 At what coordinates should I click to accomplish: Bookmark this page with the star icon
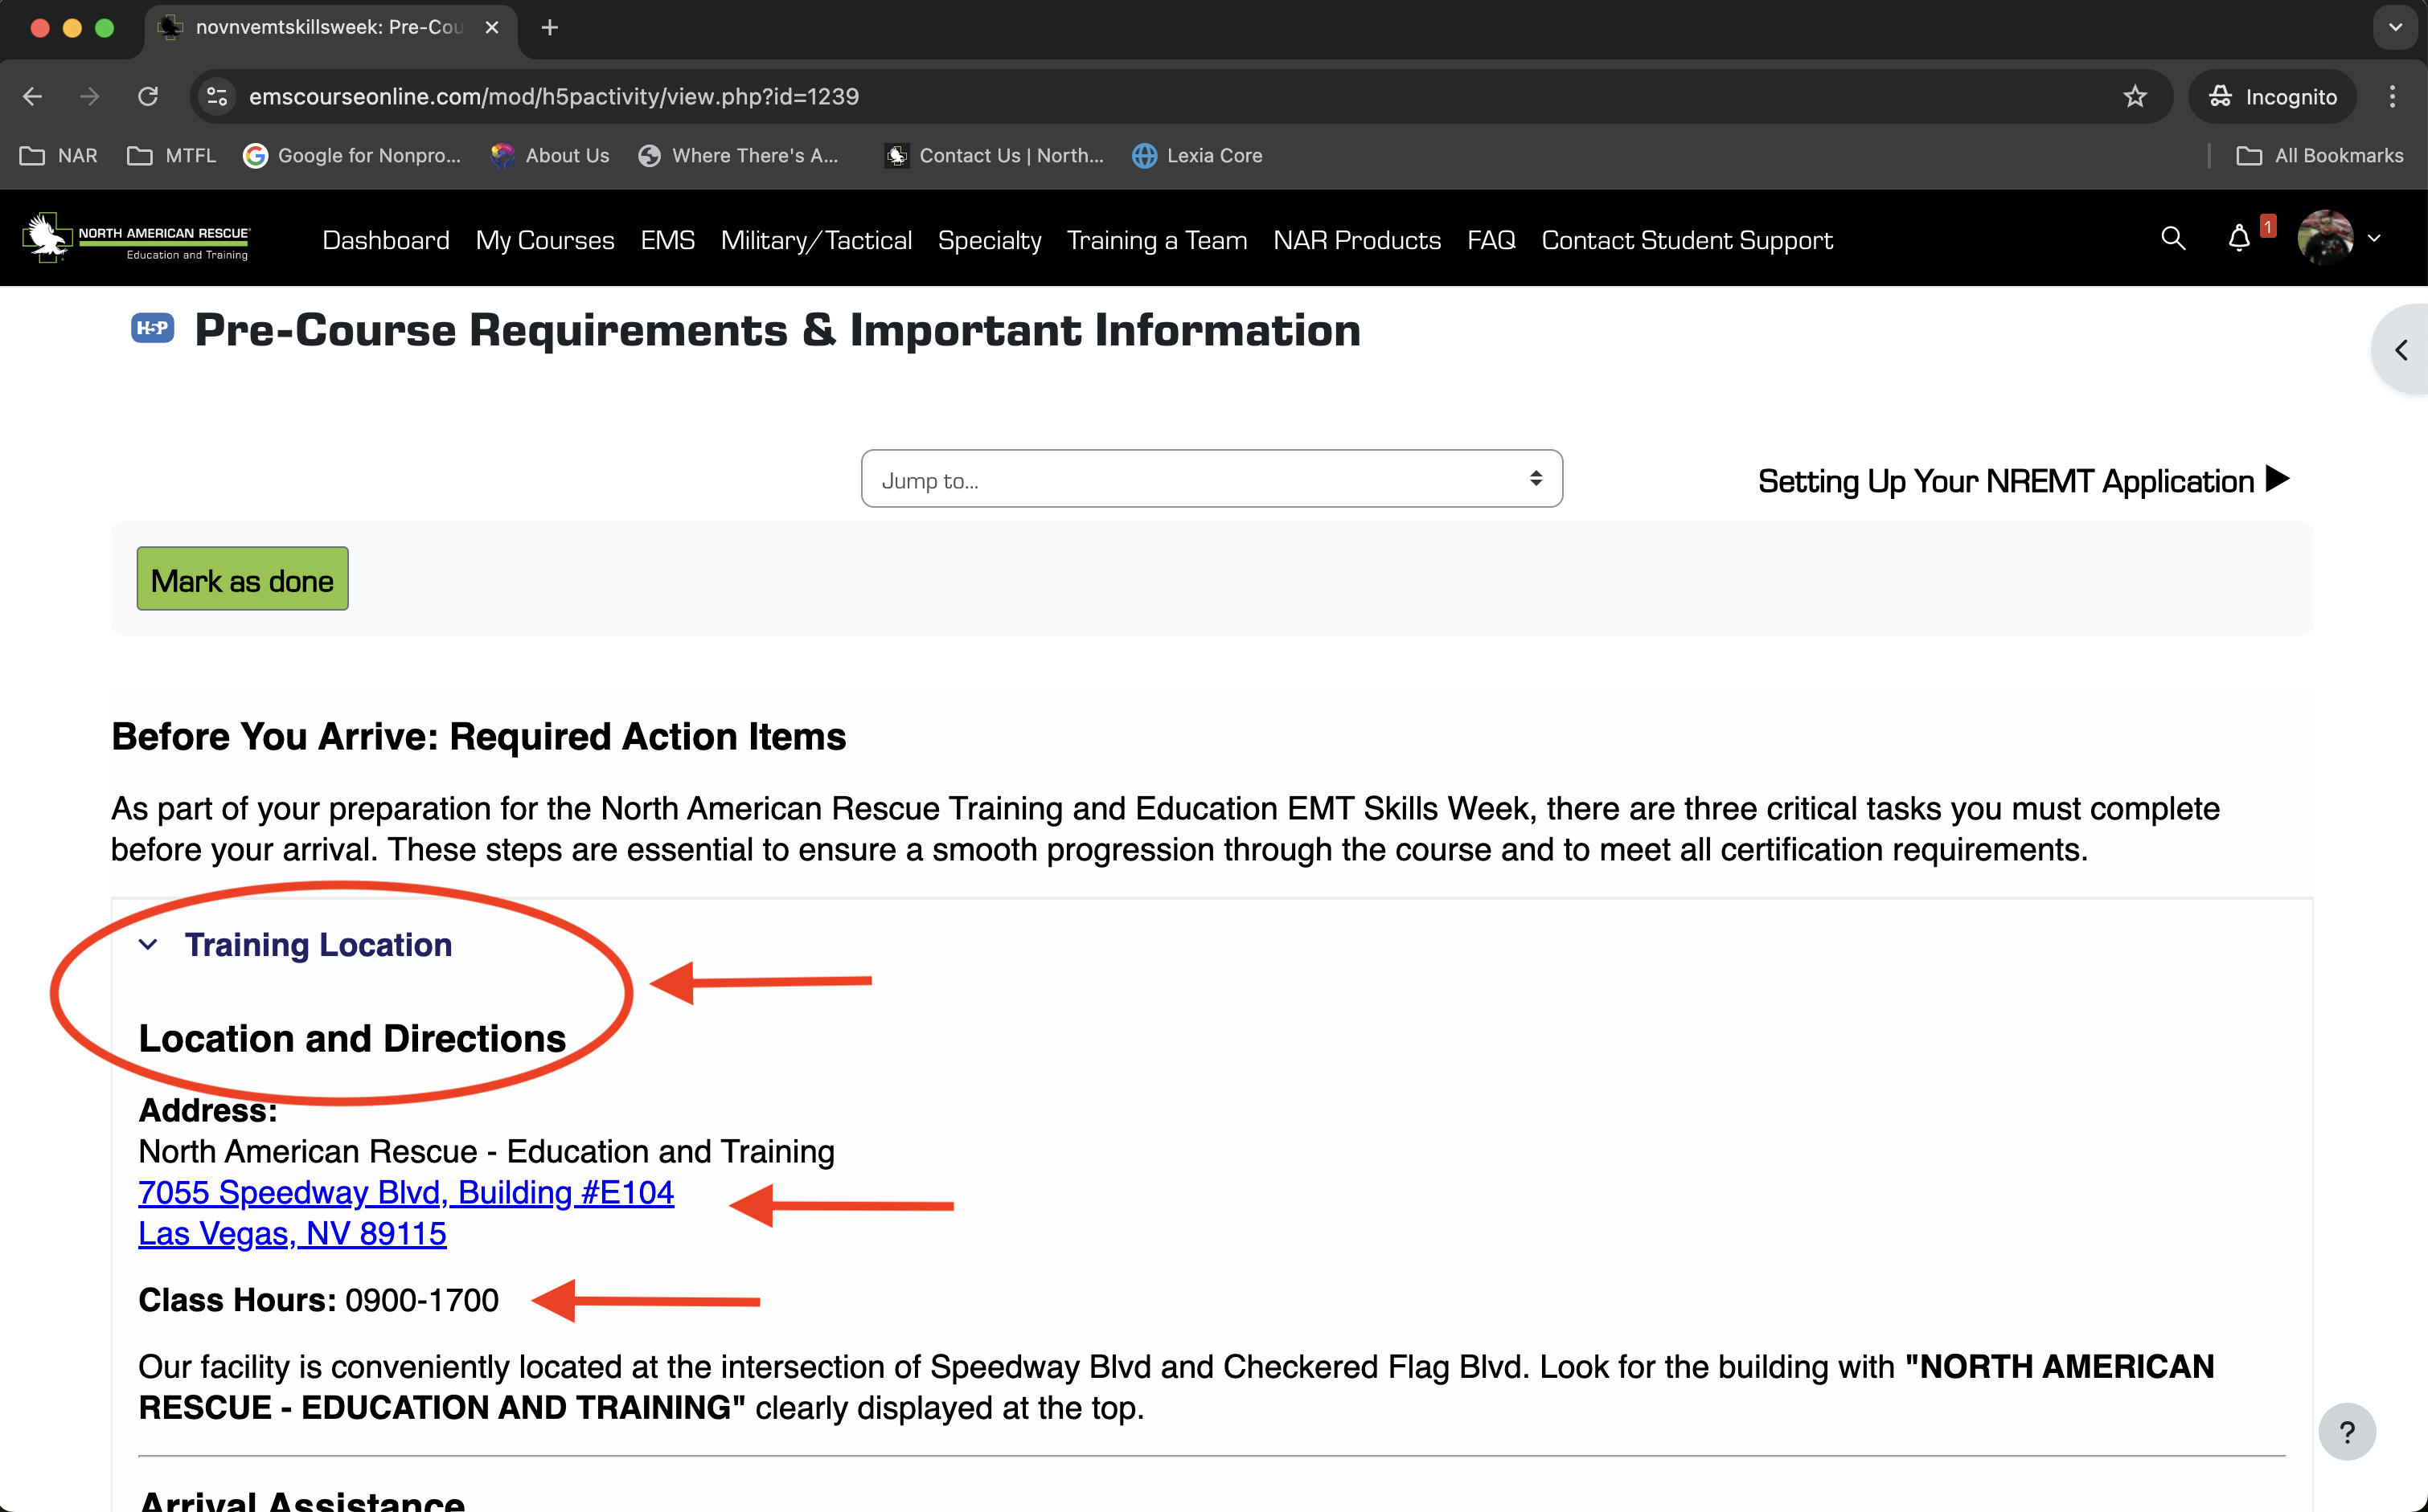(x=2135, y=96)
